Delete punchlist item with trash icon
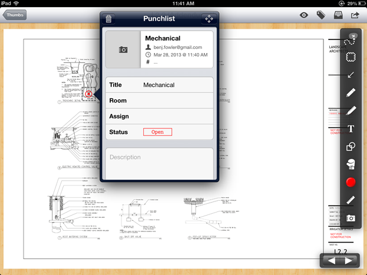 tap(108, 19)
